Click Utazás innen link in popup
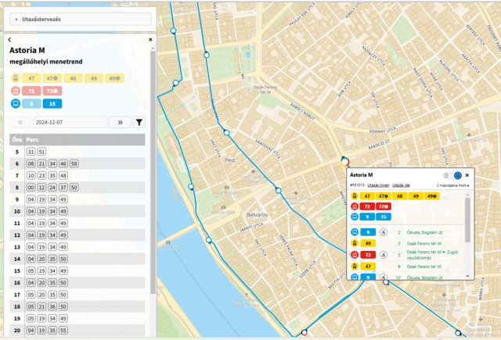This screenshot has height=340, width=501. (378, 185)
